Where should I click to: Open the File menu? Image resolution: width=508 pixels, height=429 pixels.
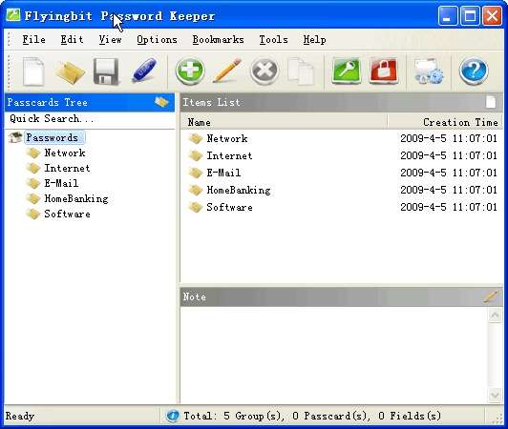(x=33, y=39)
